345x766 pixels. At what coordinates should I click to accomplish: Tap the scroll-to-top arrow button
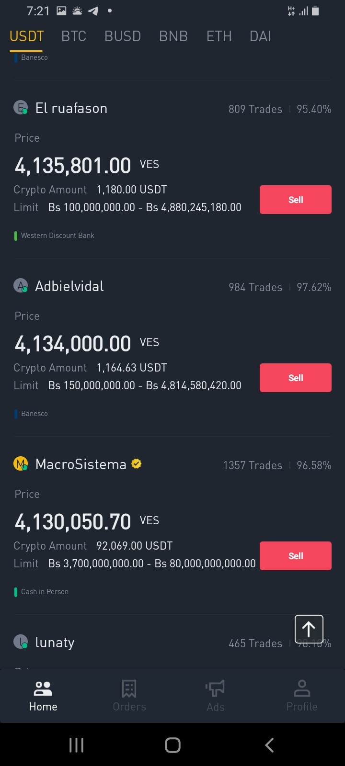pyautogui.click(x=309, y=629)
